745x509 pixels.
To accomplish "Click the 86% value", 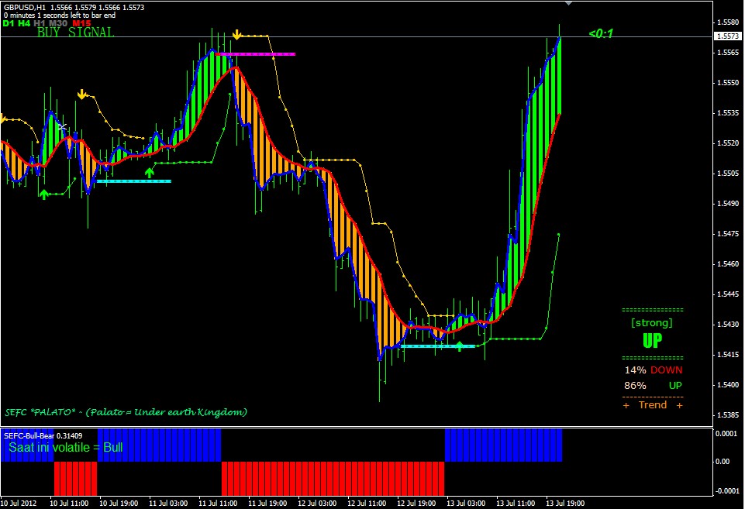I will point(635,386).
